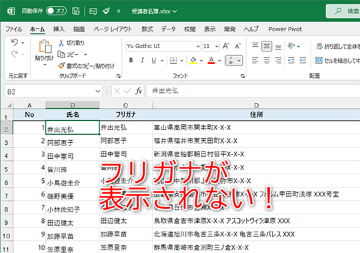Click the borders icon

point(173,60)
